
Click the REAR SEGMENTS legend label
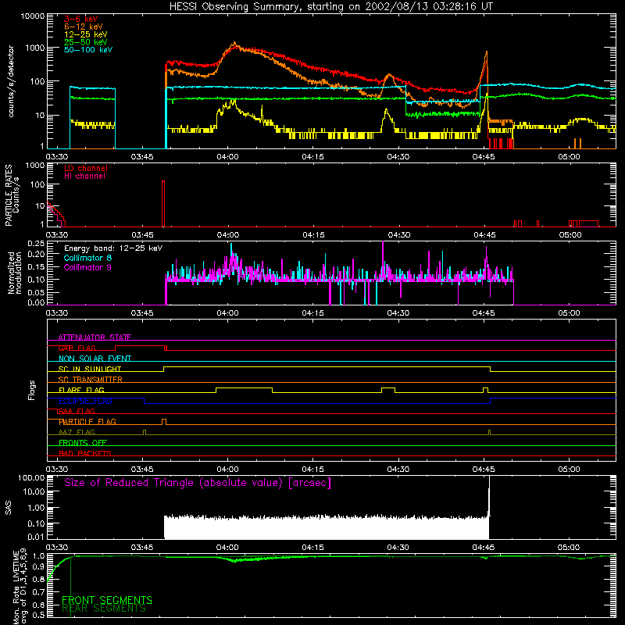[x=104, y=609]
